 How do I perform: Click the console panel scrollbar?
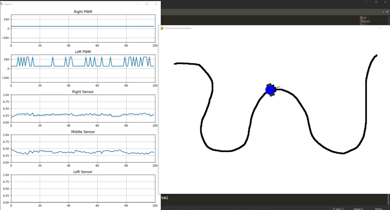[x=388, y=199]
